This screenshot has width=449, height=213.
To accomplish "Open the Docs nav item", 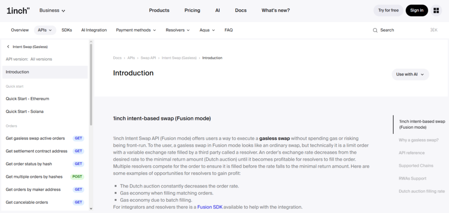I will [241, 10].
